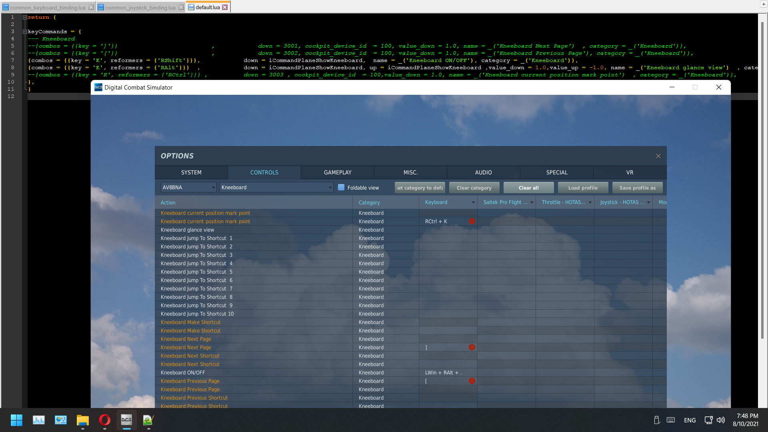Click red warning icon on [ binding
This screenshot has height=432, width=768.
click(x=472, y=381)
